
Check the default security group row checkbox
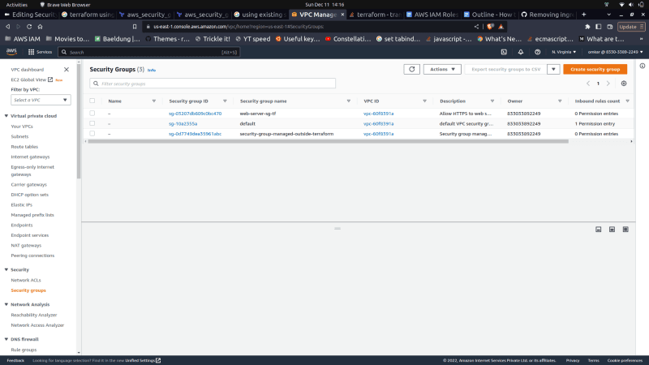(x=92, y=123)
